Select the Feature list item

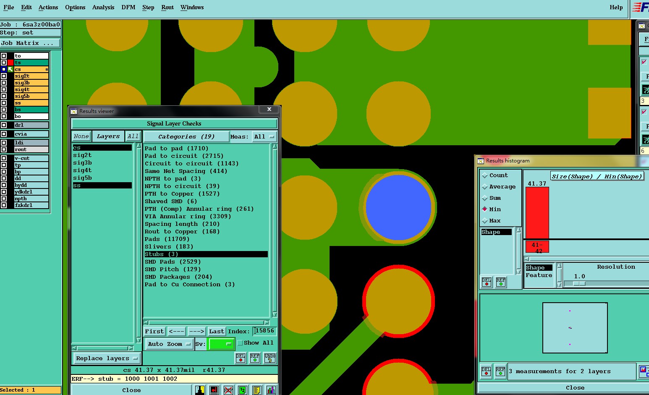pos(539,275)
